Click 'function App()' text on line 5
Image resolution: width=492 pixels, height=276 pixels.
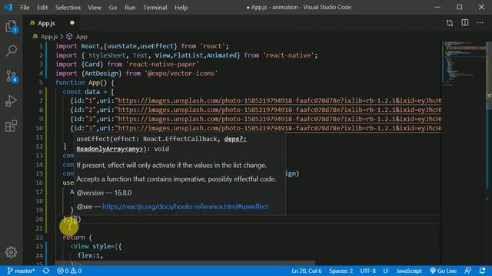81,83
